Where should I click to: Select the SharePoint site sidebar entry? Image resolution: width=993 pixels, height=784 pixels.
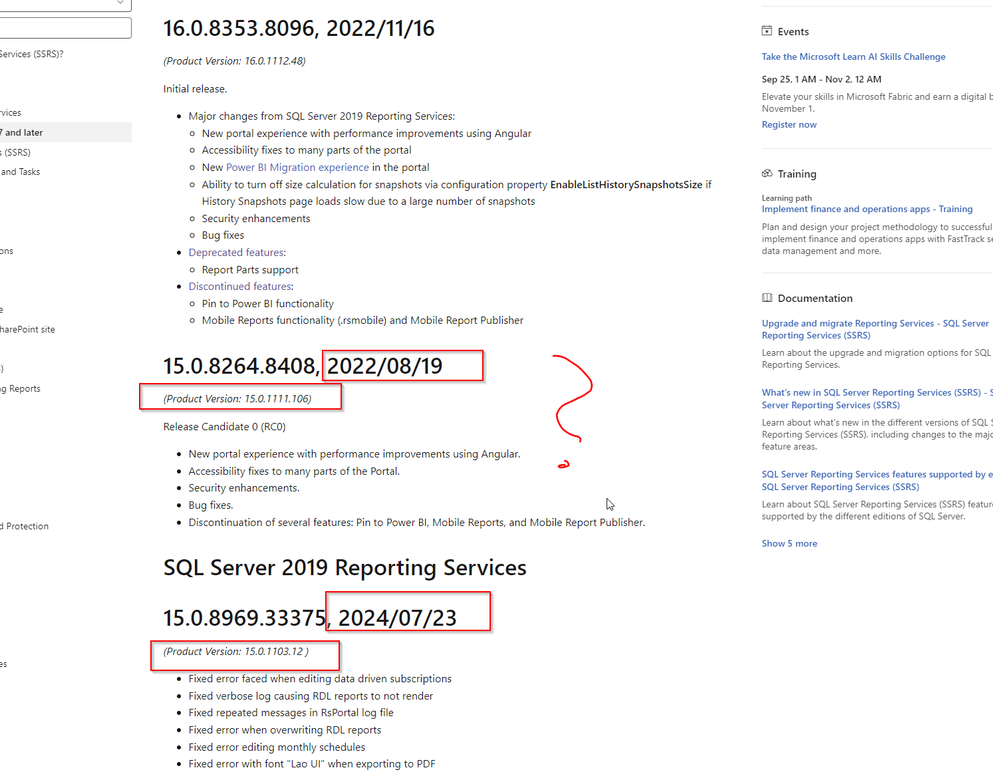click(x=27, y=328)
